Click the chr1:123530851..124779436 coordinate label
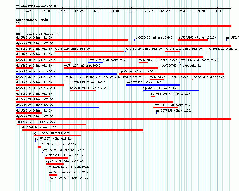 pos(36,6)
